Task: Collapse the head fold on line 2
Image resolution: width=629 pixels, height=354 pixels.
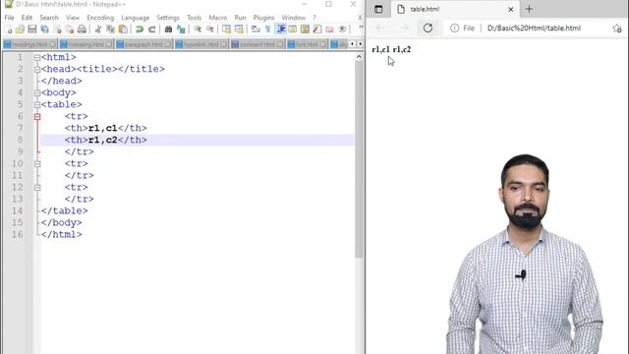Action: [x=37, y=69]
